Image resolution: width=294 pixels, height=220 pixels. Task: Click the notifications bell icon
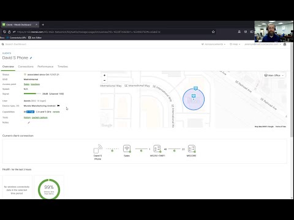pos(285,44)
